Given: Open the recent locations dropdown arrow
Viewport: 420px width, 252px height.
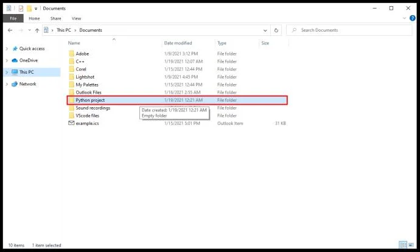Looking at the screenshot, I should click(29, 30).
